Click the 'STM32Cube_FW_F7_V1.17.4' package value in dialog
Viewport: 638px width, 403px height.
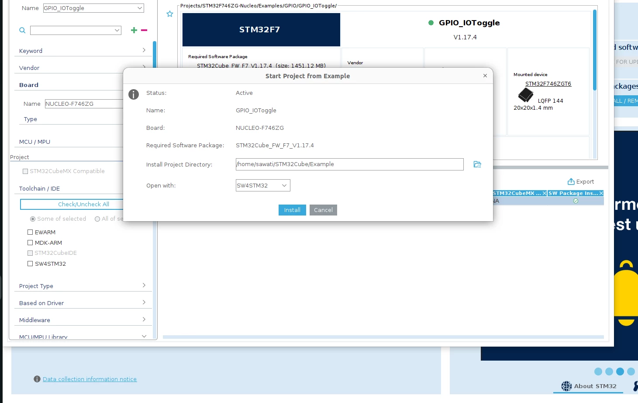275,146
